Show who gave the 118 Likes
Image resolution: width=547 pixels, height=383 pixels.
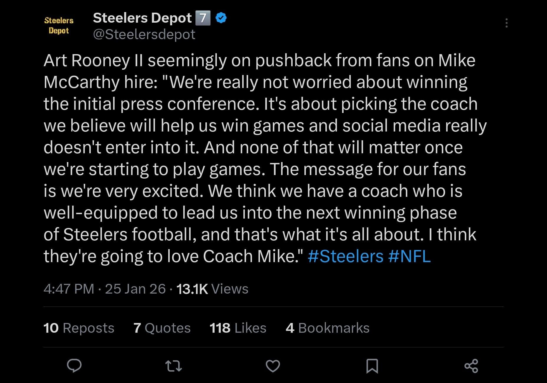[238, 328]
